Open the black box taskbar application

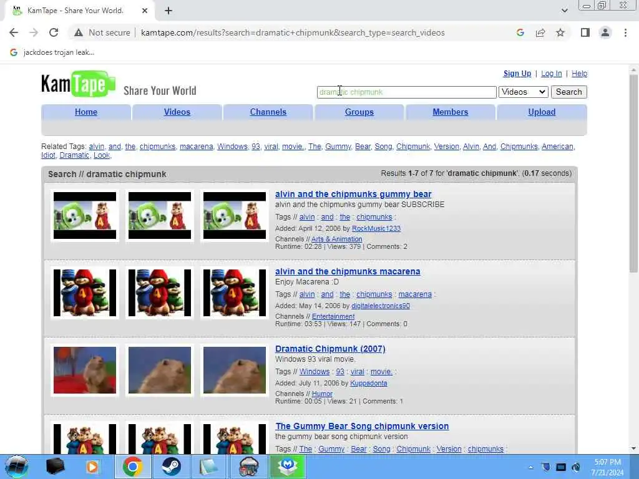click(x=55, y=467)
